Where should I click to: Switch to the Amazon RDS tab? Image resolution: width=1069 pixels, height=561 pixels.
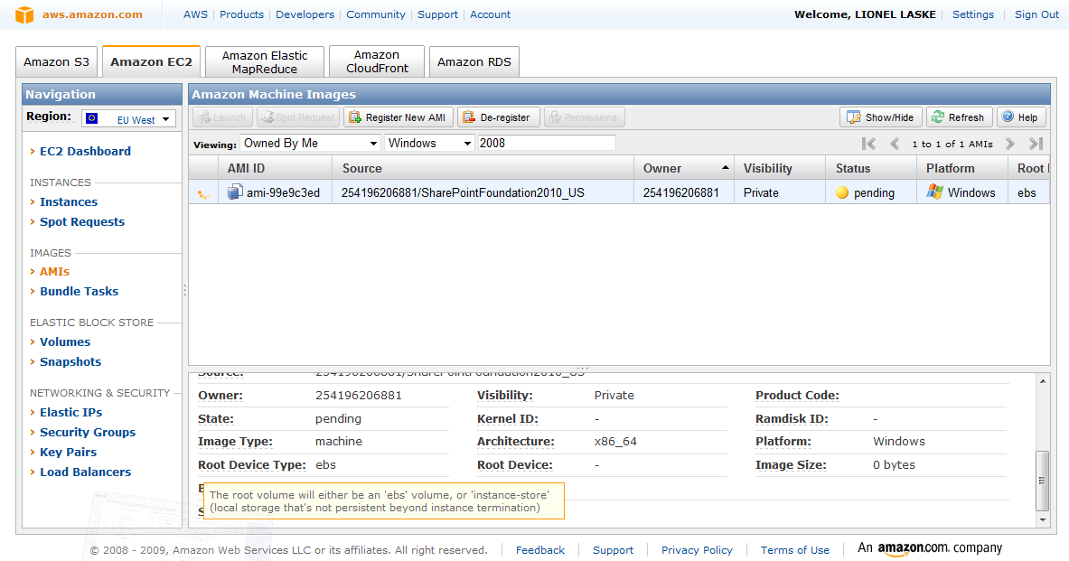(x=474, y=62)
